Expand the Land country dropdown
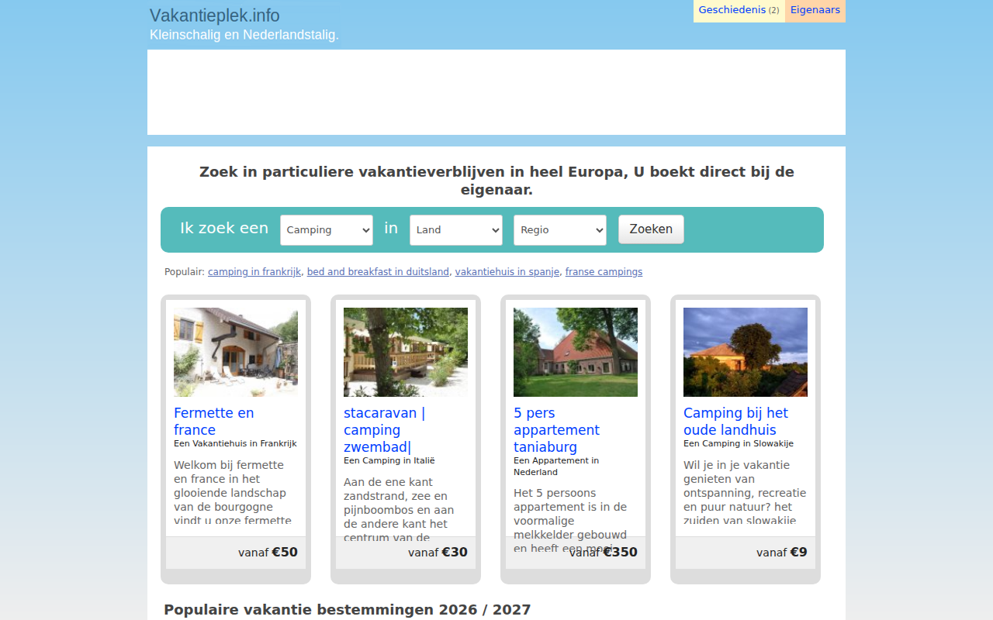 [456, 230]
